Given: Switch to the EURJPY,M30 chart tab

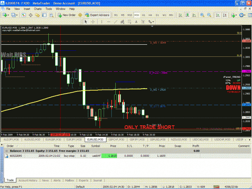Looking at the screenshot, I should pyautogui.click(x=74, y=139).
